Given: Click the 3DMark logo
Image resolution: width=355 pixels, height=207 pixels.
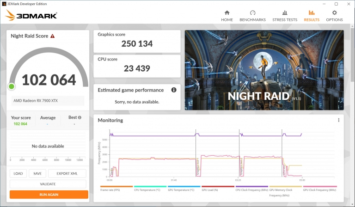Looking at the screenshot, I should 31,15.
